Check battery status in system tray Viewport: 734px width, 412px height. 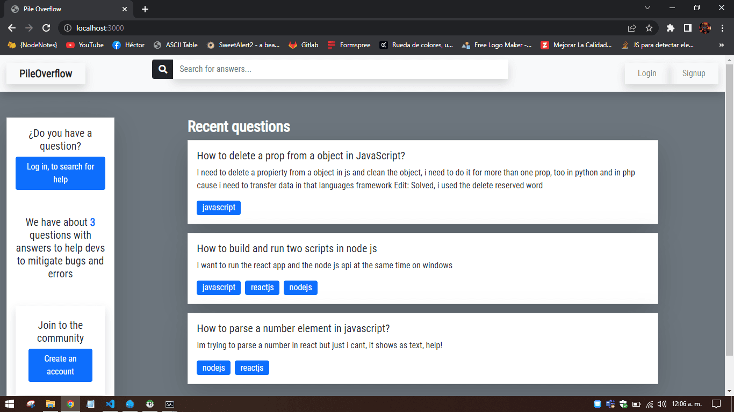tap(636, 404)
